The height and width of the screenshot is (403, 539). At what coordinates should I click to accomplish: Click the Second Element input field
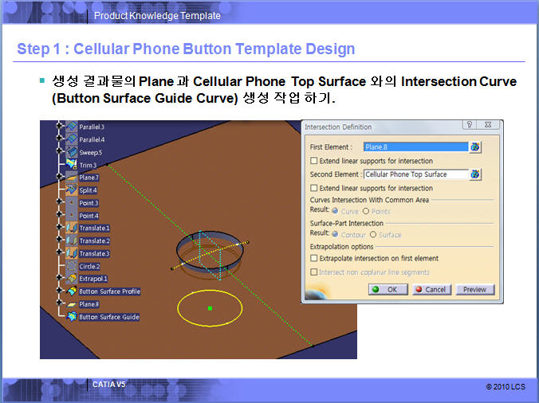pyautogui.click(x=415, y=174)
